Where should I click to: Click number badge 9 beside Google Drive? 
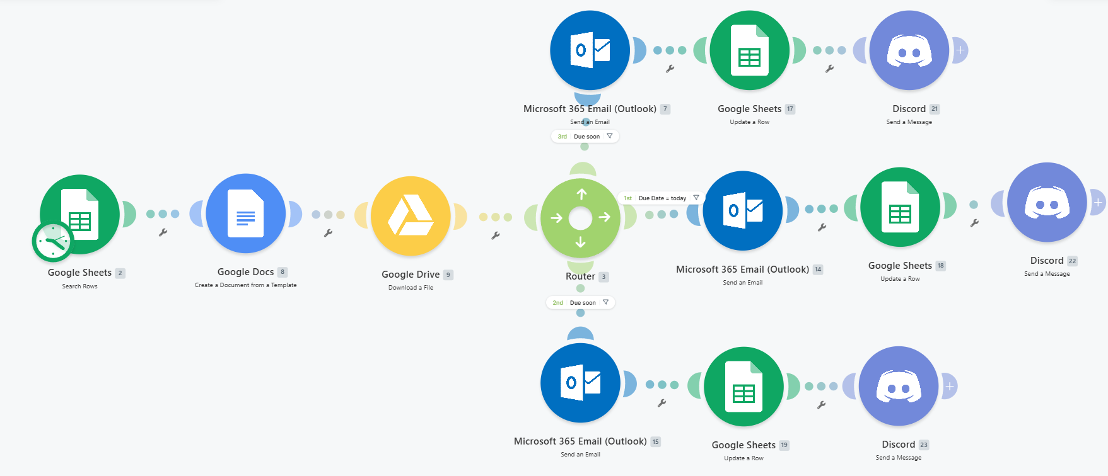448,275
